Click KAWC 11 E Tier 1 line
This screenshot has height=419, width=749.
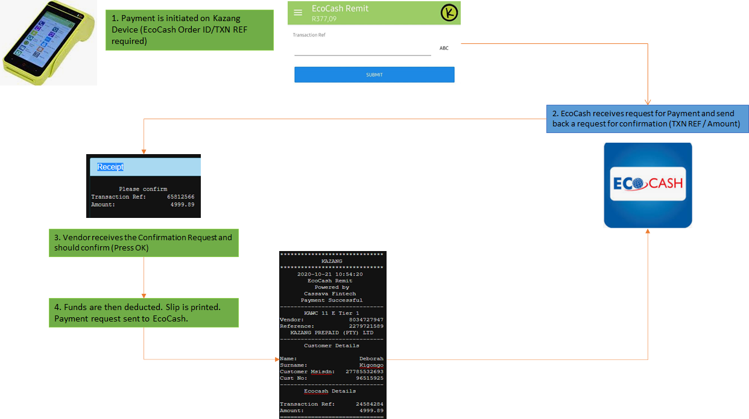click(332, 313)
